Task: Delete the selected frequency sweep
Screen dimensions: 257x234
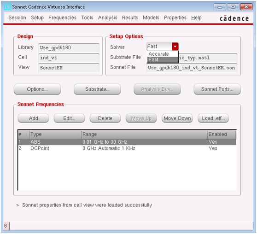Action: [x=105, y=118]
